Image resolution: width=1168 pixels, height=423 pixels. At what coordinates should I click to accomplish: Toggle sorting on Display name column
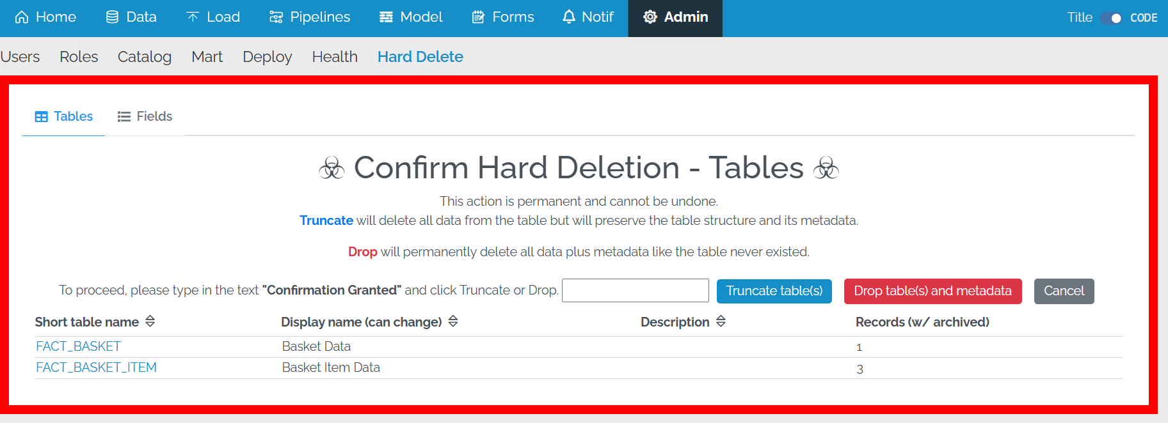coord(453,321)
